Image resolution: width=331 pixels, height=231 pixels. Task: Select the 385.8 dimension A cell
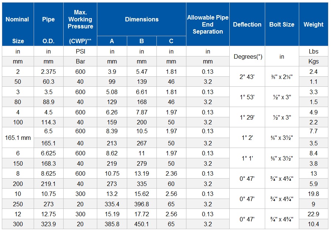[x=112, y=224]
